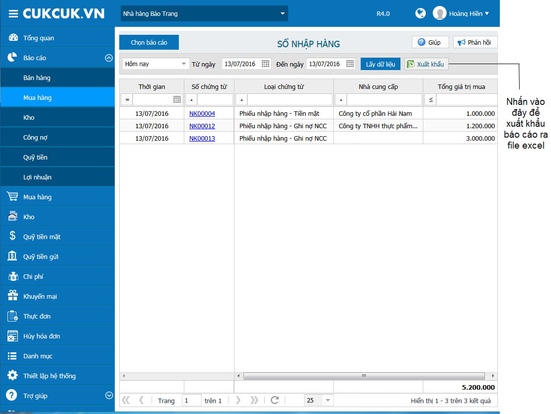Click the Báo cáo pie chart icon

[12, 58]
